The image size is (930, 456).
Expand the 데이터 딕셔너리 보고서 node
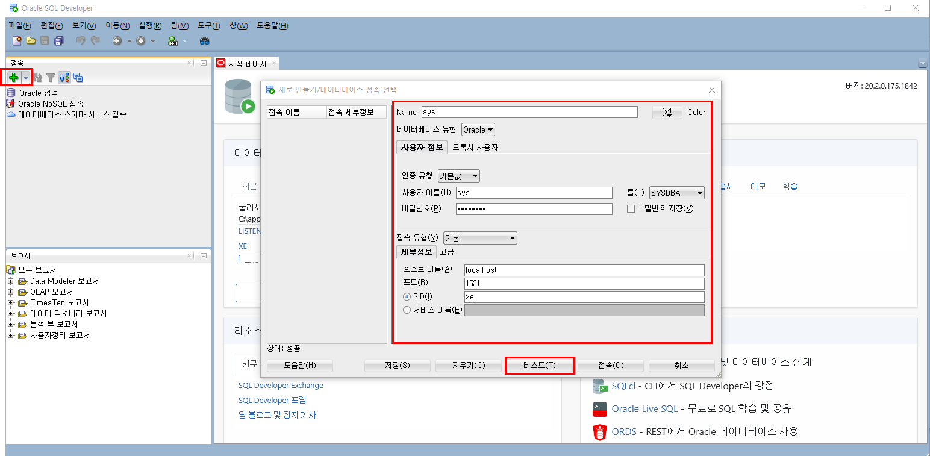[x=10, y=314]
